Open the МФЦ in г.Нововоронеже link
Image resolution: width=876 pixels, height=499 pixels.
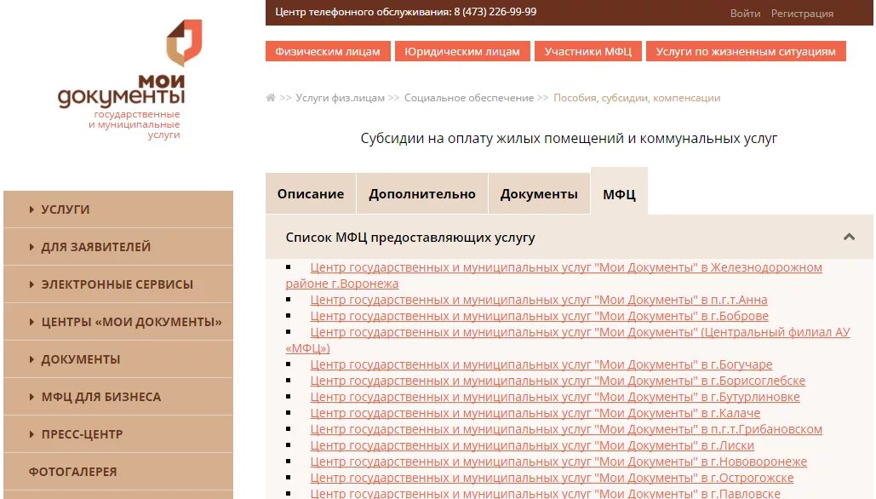pos(558,462)
